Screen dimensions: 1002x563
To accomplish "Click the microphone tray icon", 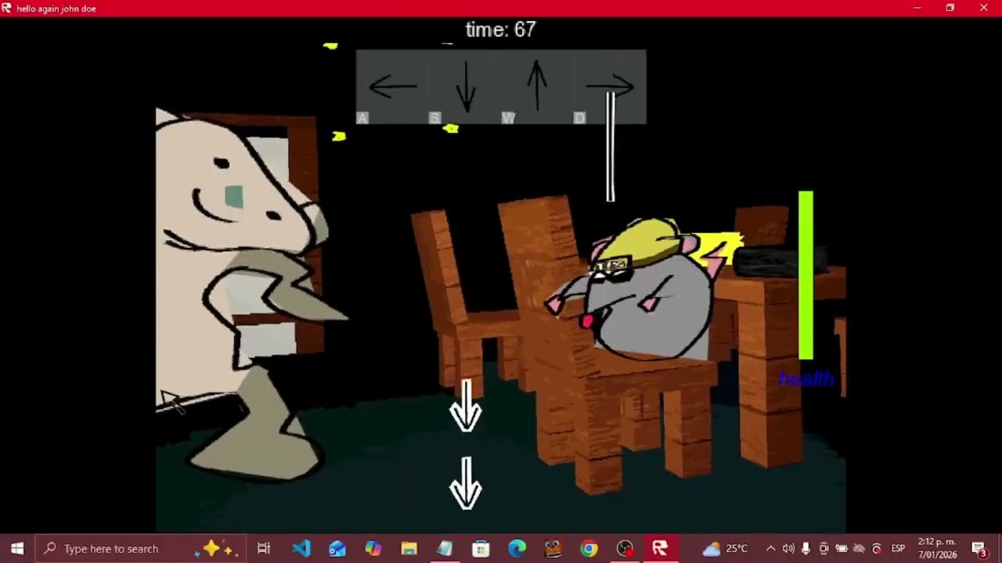I will pos(806,548).
